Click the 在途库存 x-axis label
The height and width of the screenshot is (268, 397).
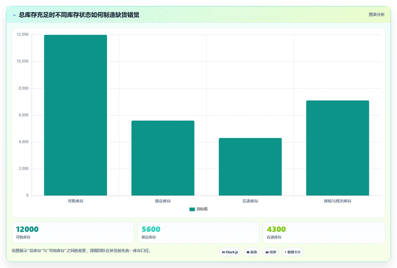(250, 201)
